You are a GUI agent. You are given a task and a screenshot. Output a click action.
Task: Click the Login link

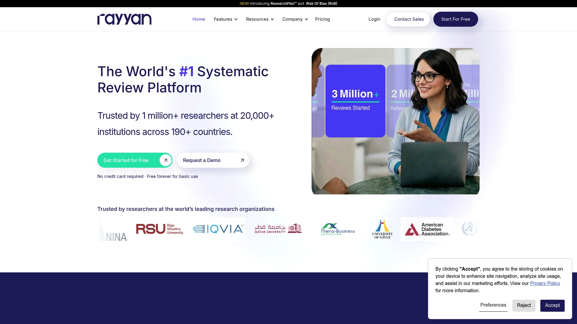[374, 19]
